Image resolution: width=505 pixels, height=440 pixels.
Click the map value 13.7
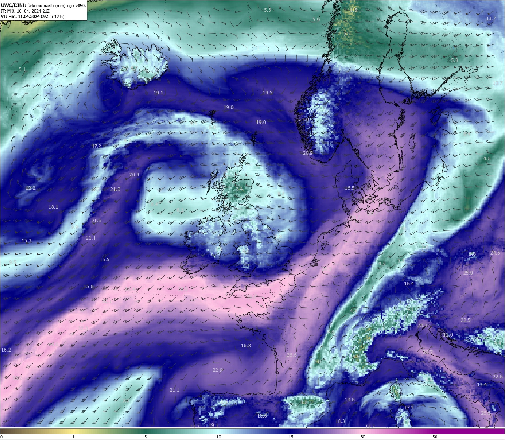click(x=491, y=19)
